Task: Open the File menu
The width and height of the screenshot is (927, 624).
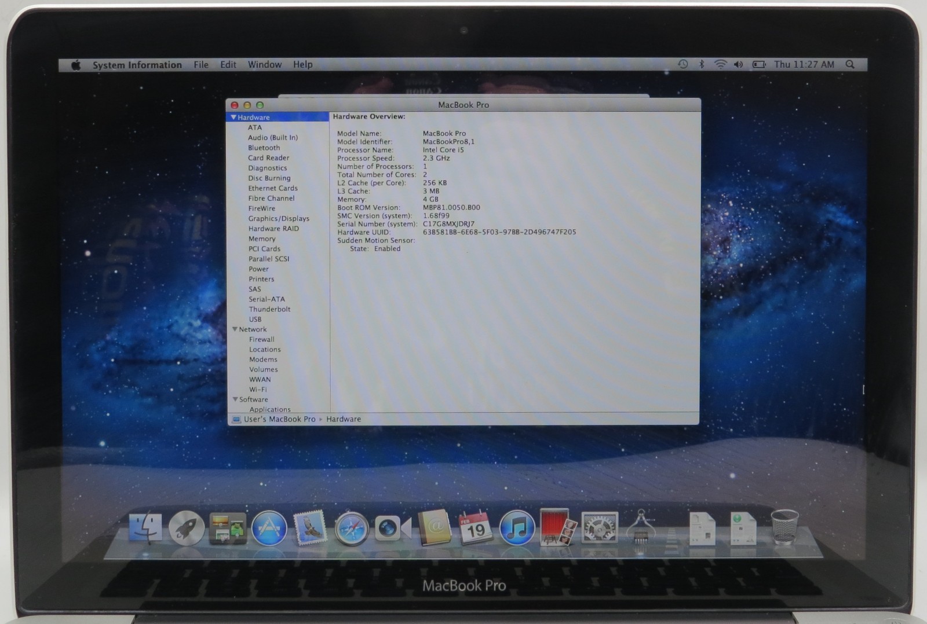Action: 201,65
